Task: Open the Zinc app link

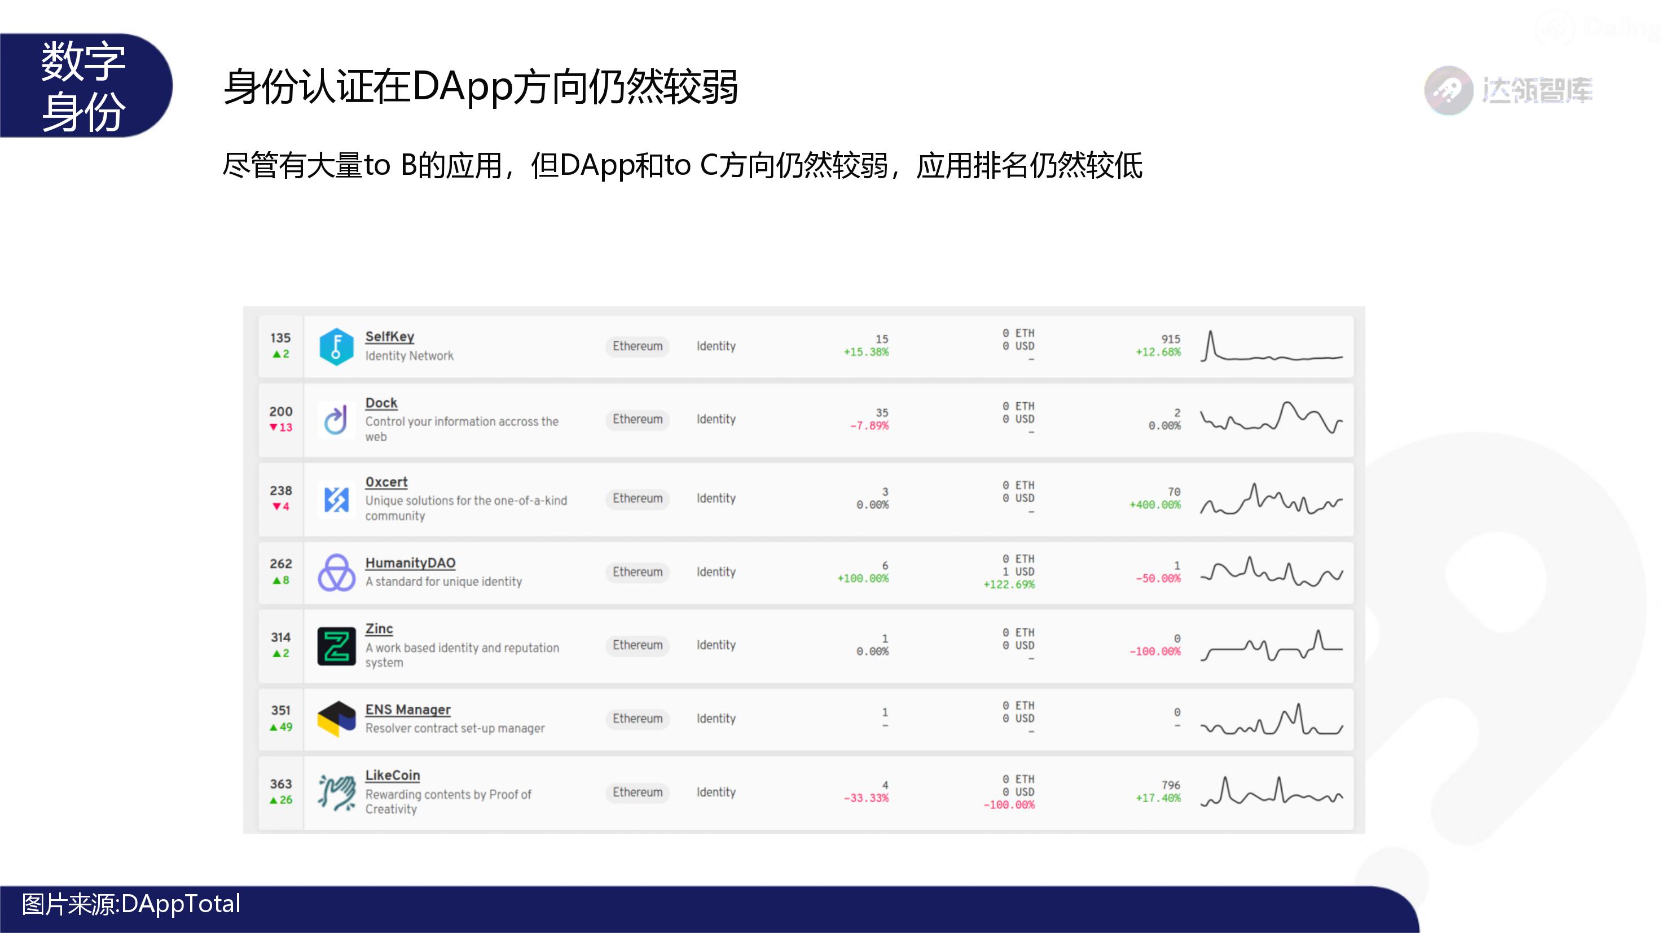Action: coord(379,629)
